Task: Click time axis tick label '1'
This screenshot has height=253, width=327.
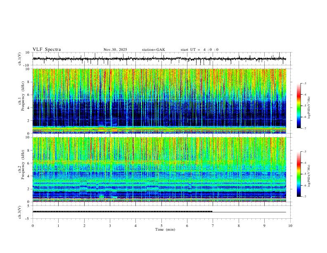Action: tap(58, 226)
